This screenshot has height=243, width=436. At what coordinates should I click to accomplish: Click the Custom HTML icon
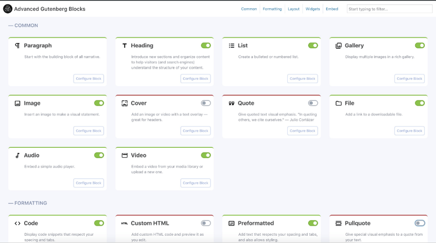(125, 223)
